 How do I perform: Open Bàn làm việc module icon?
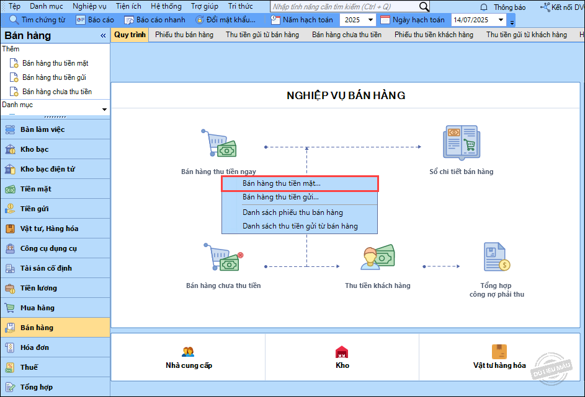(10, 129)
